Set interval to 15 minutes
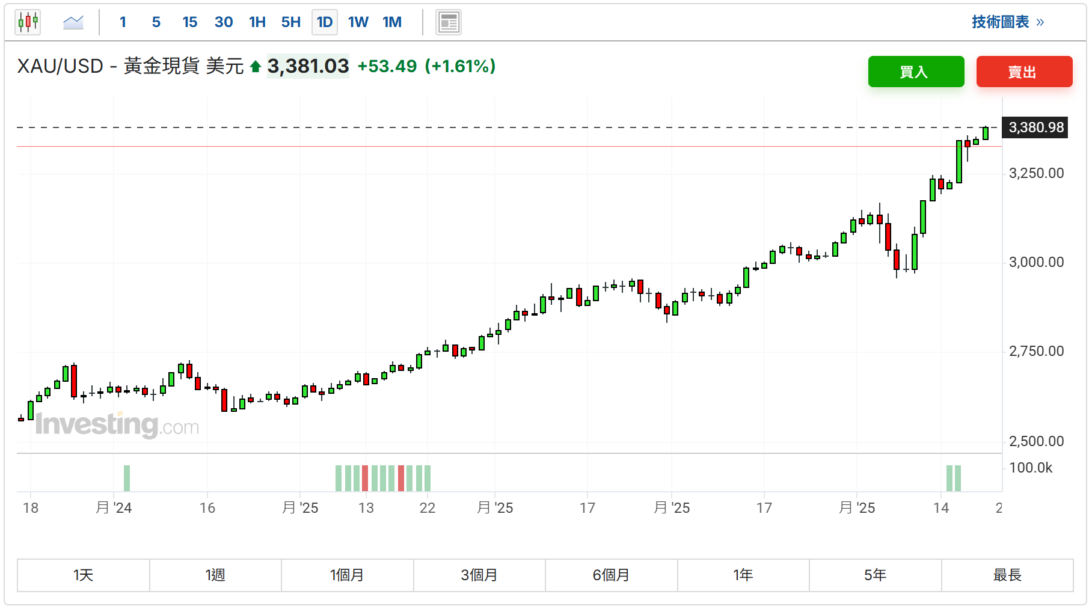The width and height of the screenshot is (1089, 609). tap(190, 22)
